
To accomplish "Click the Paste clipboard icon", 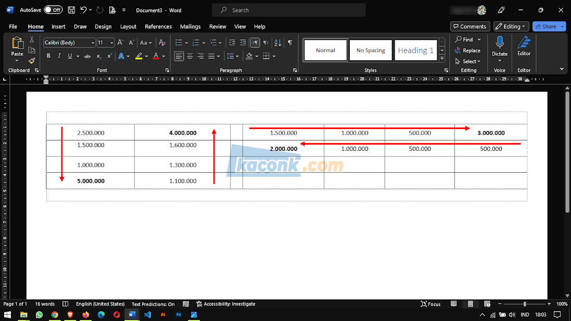I will tap(17, 43).
